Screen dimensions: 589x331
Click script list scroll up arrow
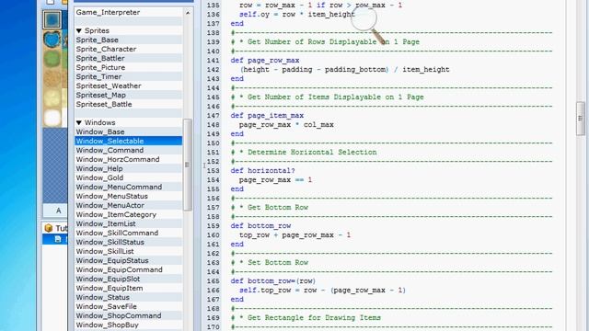click(x=188, y=13)
